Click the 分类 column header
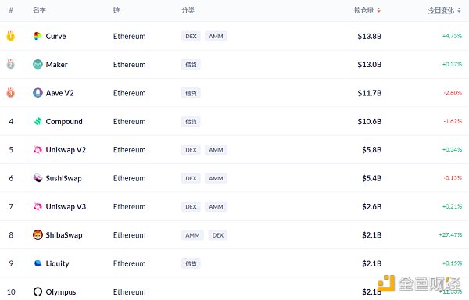The image size is (469, 300). pos(188,10)
